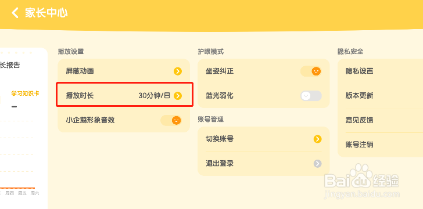Toggle the 小企鹅形象音效 switch
Viewport: 423px width, 209px height.
[171, 120]
